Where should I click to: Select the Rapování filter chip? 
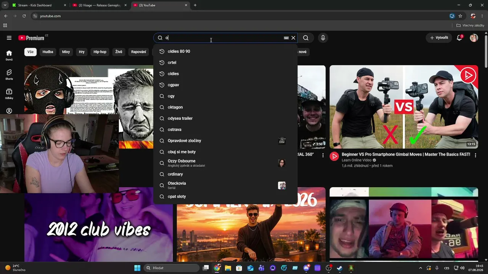coord(138,52)
